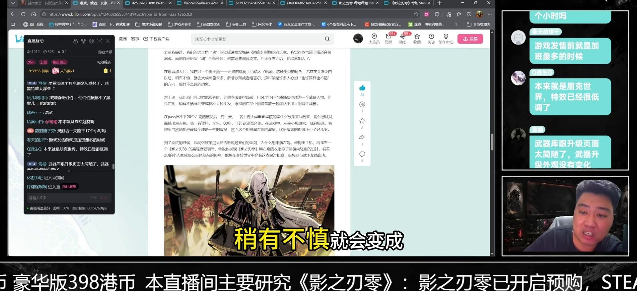637x291 pixels.
Task: Click 下载客户端 link
Action: (x=156, y=39)
